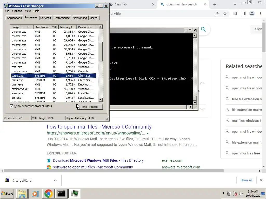This screenshot has width=266, height=199.
Task: Click the Show desktop tray icon
Action: (x=263, y=194)
